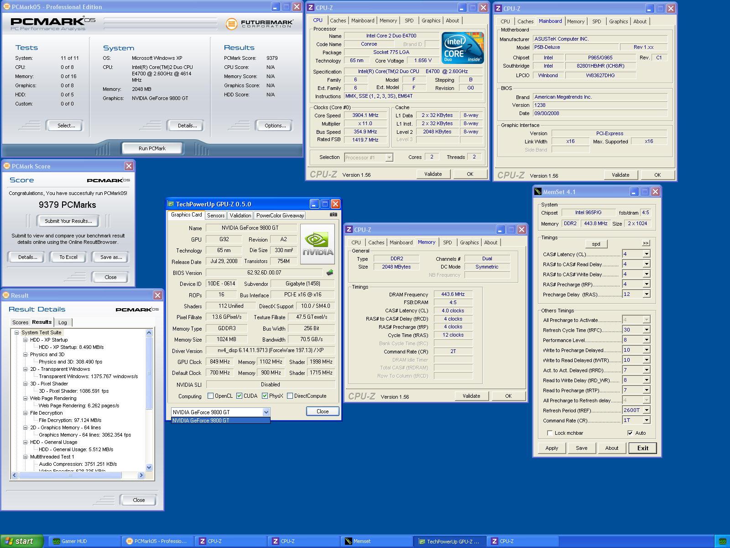Click '9379 PCMarks' score text
The width and height of the screenshot is (730, 548).
click(x=67, y=205)
